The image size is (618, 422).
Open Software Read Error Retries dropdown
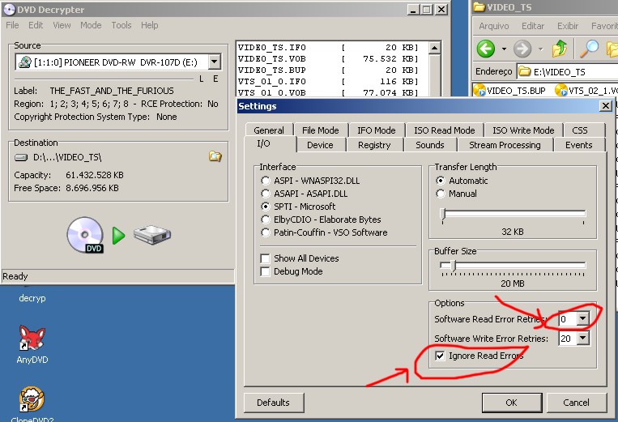click(582, 318)
